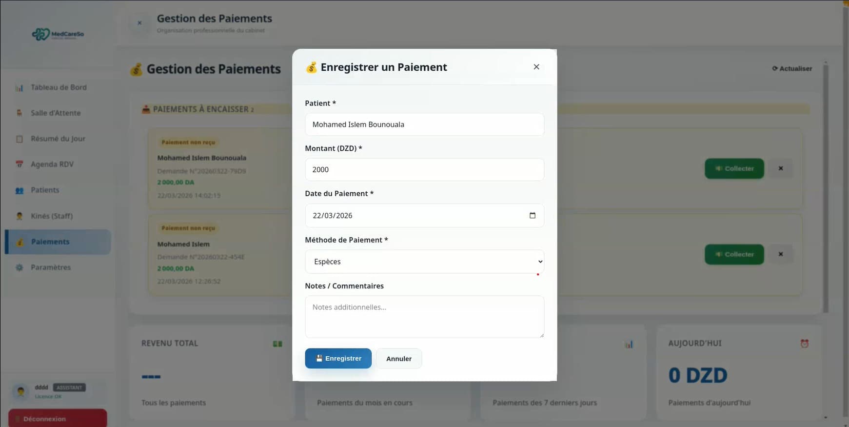Click the 22/03/2026 12:26:52 timestamp

189,281
